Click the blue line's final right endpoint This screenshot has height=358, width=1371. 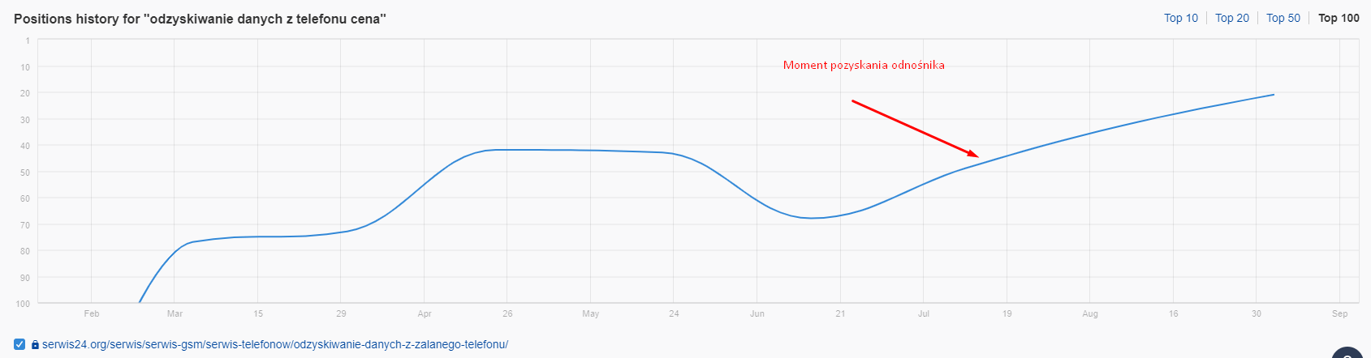(x=1274, y=95)
